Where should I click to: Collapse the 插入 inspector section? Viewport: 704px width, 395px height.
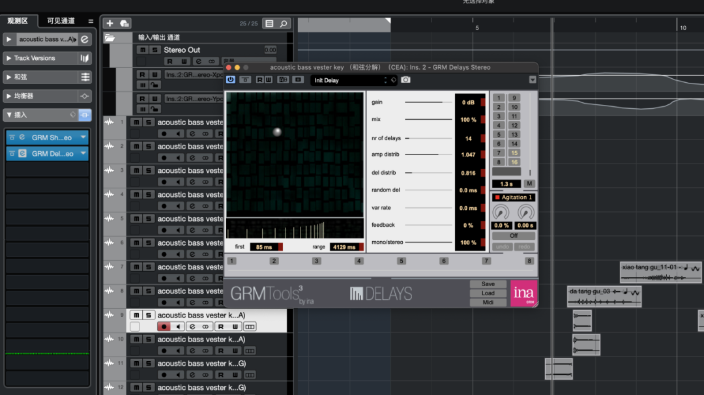(x=8, y=115)
